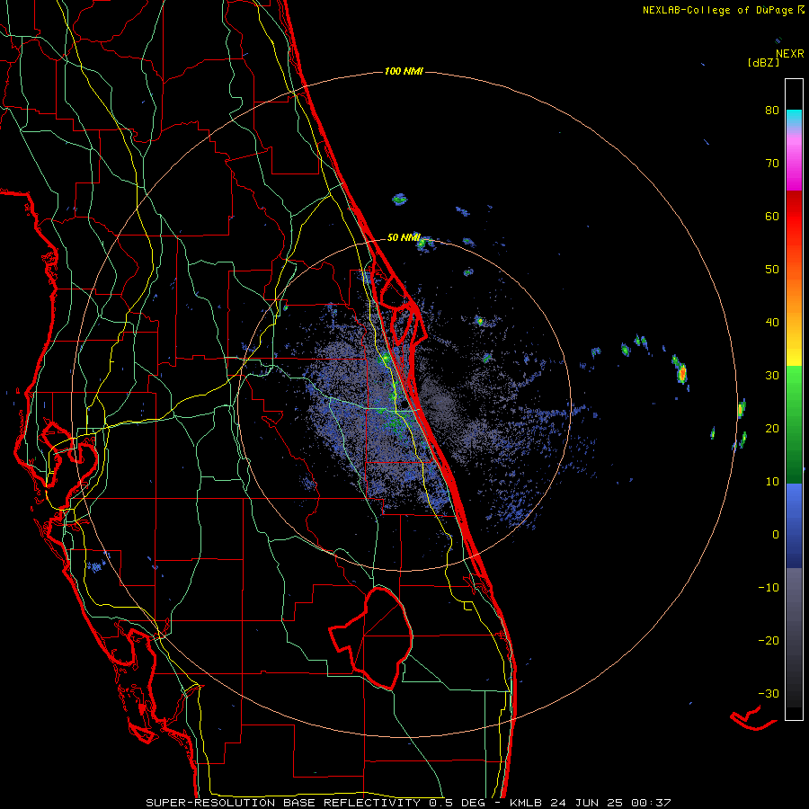
Task: Click the 30 value on the dBZ scale
Action: [772, 376]
